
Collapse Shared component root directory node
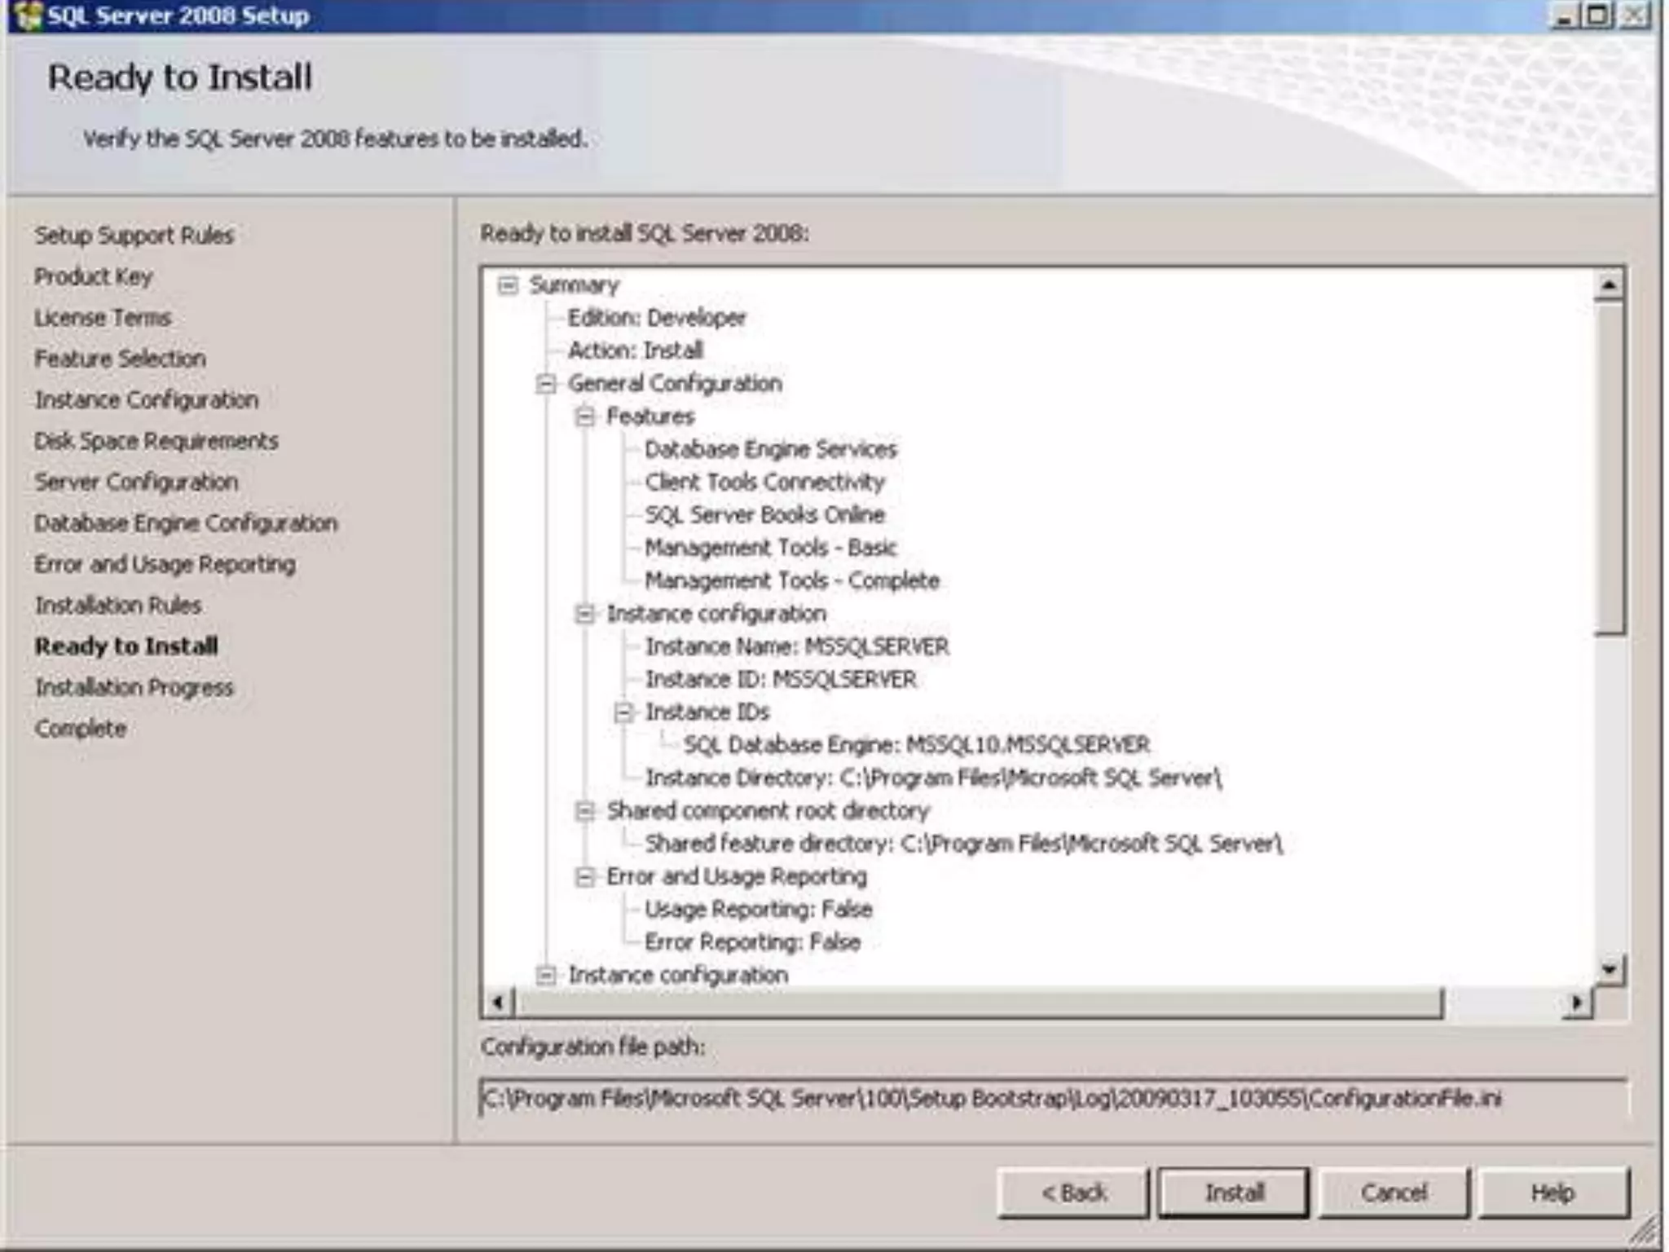[x=584, y=811]
